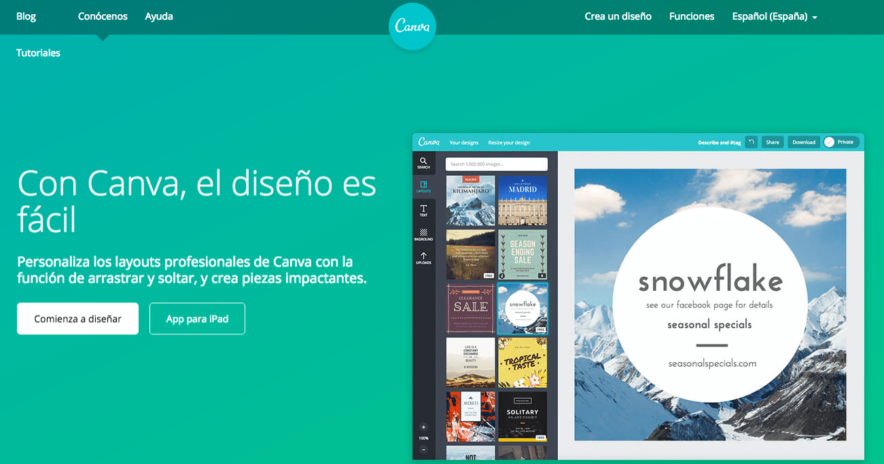This screenshot has height=464, width=884.
Task: Click the Describe and #tag label
Action: click(719, 143)
